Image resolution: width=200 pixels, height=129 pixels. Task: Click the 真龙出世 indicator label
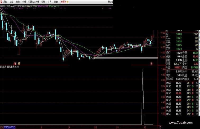tap(3, 66)
